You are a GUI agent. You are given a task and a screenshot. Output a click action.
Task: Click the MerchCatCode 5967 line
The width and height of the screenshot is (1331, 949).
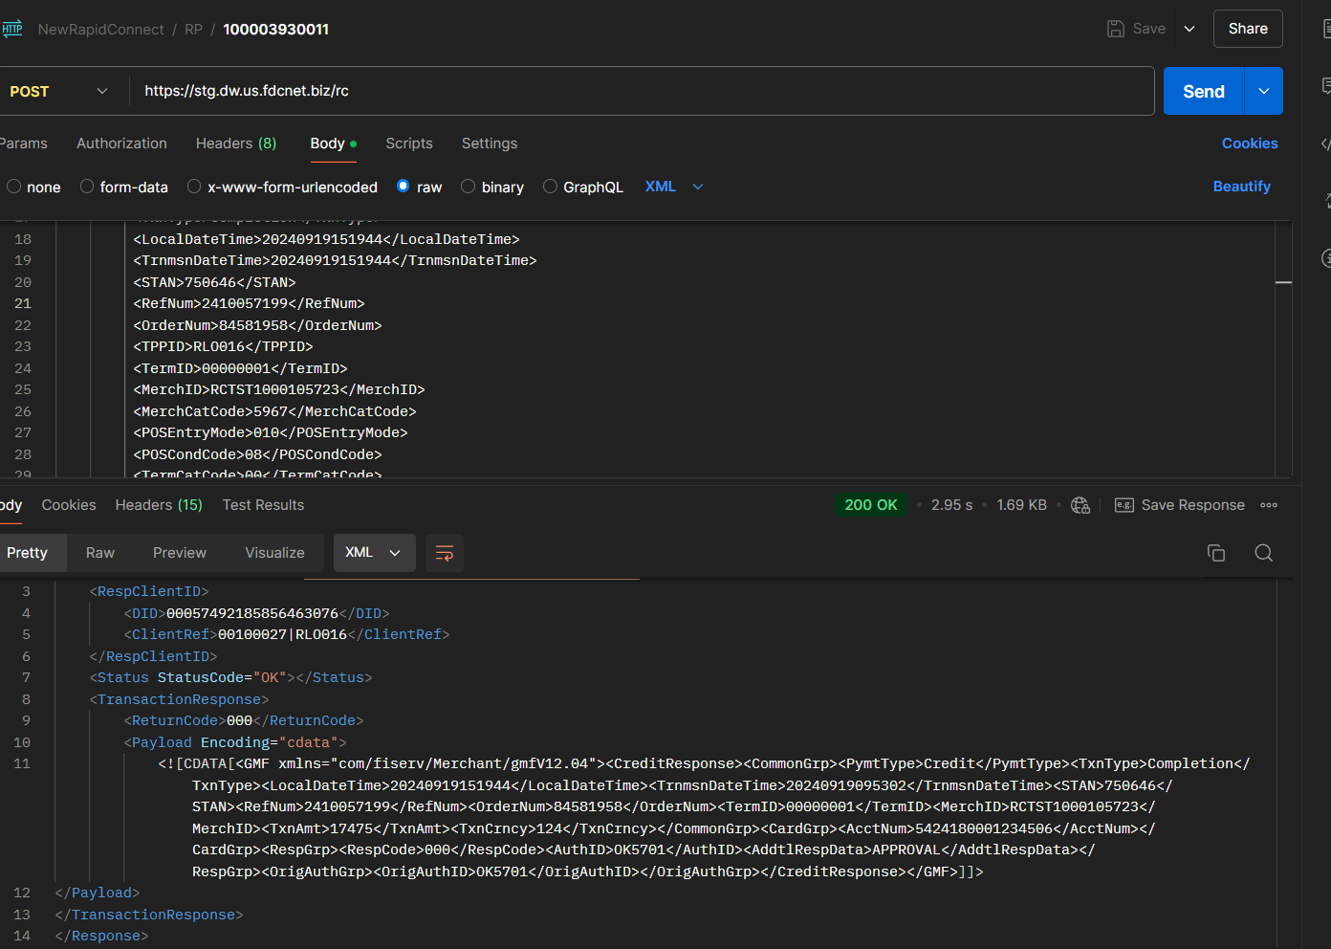click(x=275, y=411)
